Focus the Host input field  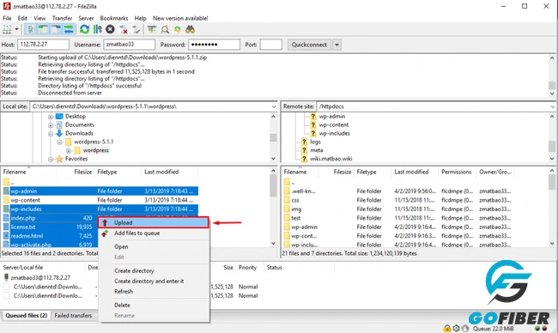(x=43, y=45)
